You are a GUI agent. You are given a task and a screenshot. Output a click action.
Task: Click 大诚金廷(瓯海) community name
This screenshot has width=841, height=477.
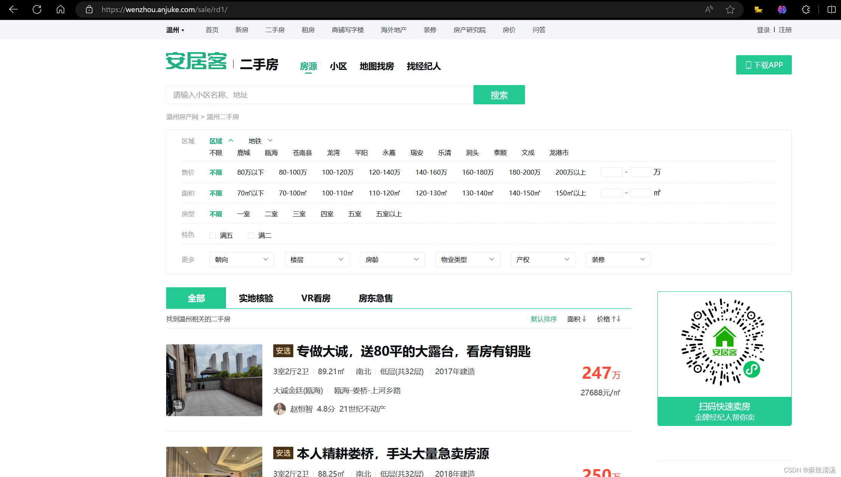point(298,390)
